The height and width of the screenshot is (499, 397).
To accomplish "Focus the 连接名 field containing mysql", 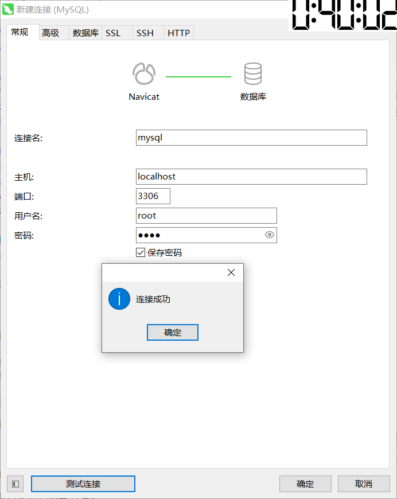I will (x=251, y=138).
